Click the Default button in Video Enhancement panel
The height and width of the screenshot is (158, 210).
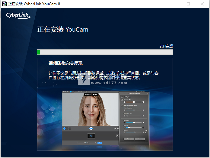[129, 139]
